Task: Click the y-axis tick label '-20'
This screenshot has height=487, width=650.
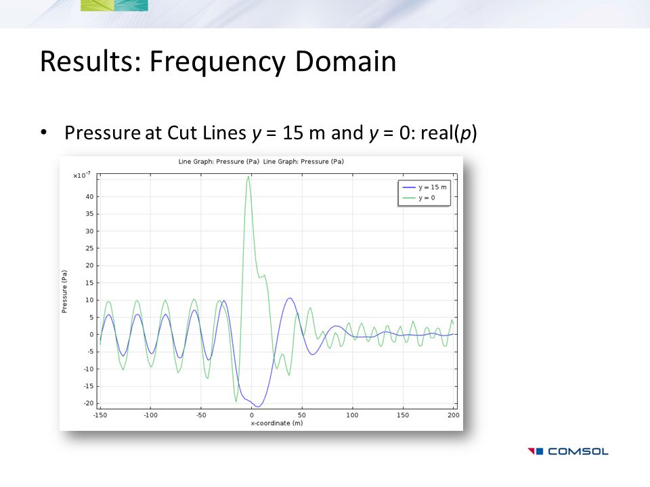Action: click(x=89, y=403)
